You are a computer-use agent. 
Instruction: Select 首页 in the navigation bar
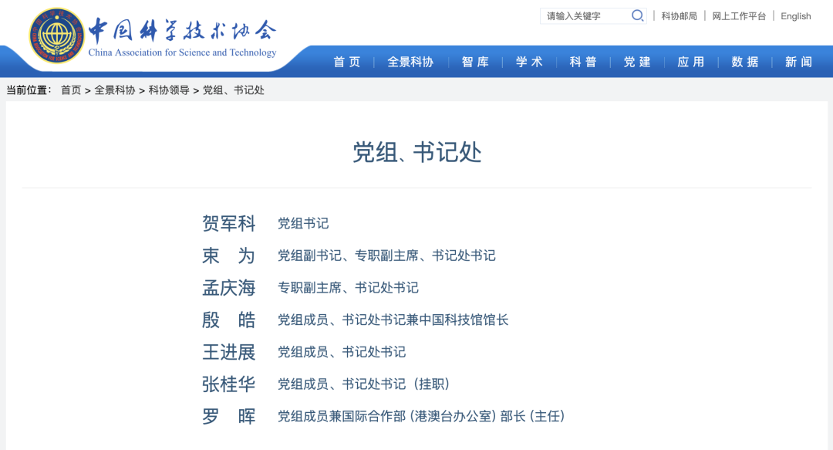pyautogui.click(x=347, y=62)
